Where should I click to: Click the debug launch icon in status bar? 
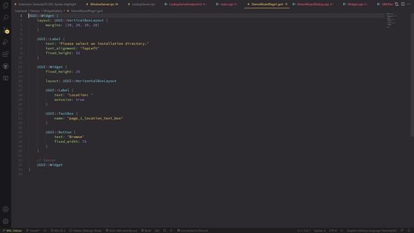tap(164, 230)
